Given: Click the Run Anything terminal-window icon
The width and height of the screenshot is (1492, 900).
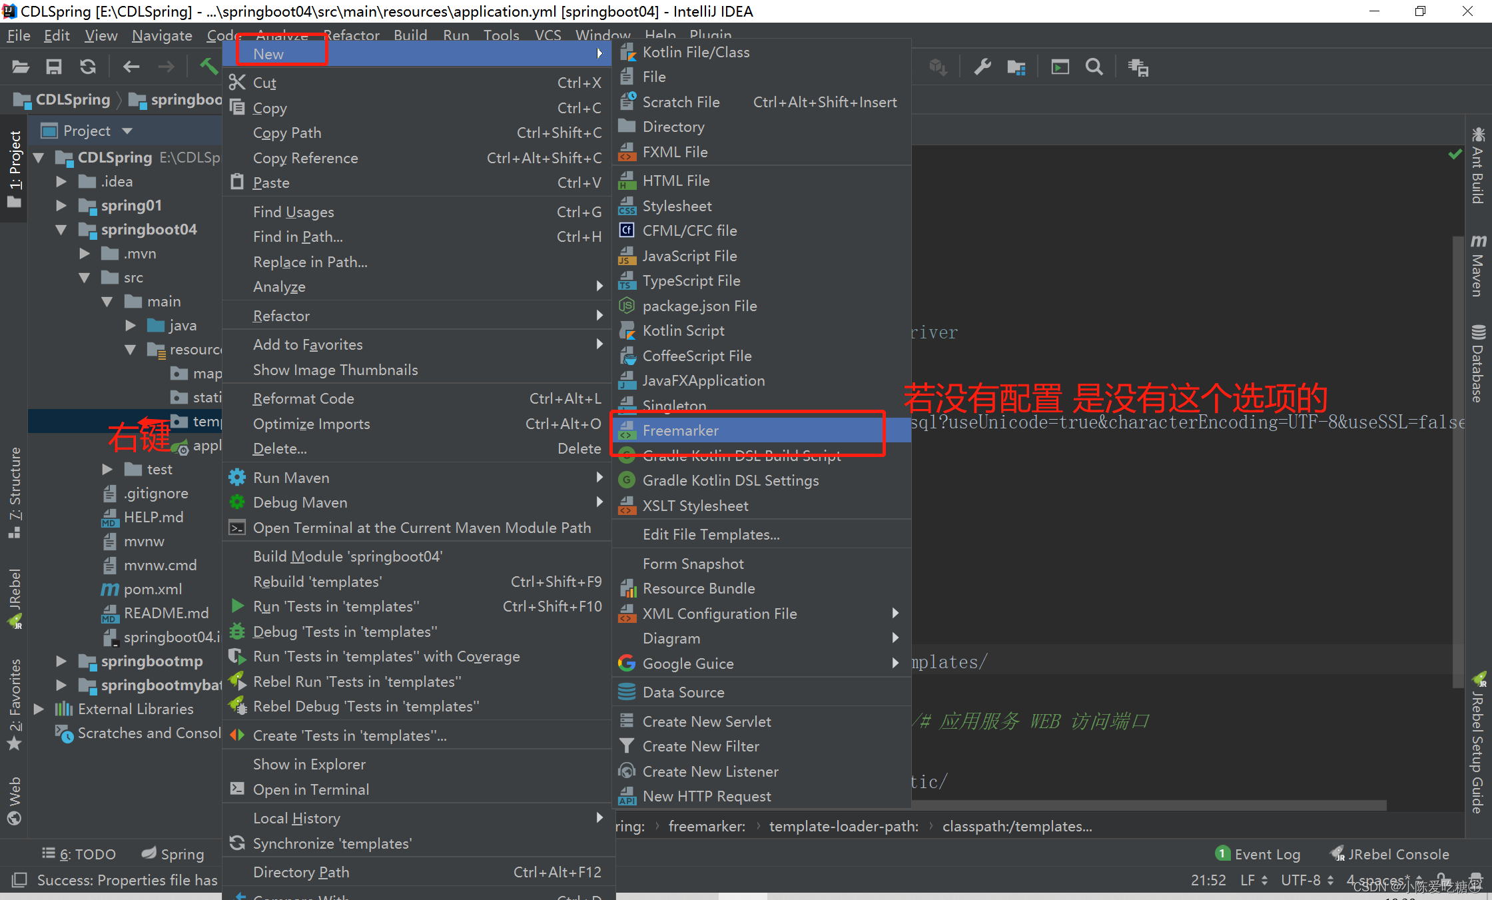Looking at the screenshot, I should 1060,67.
